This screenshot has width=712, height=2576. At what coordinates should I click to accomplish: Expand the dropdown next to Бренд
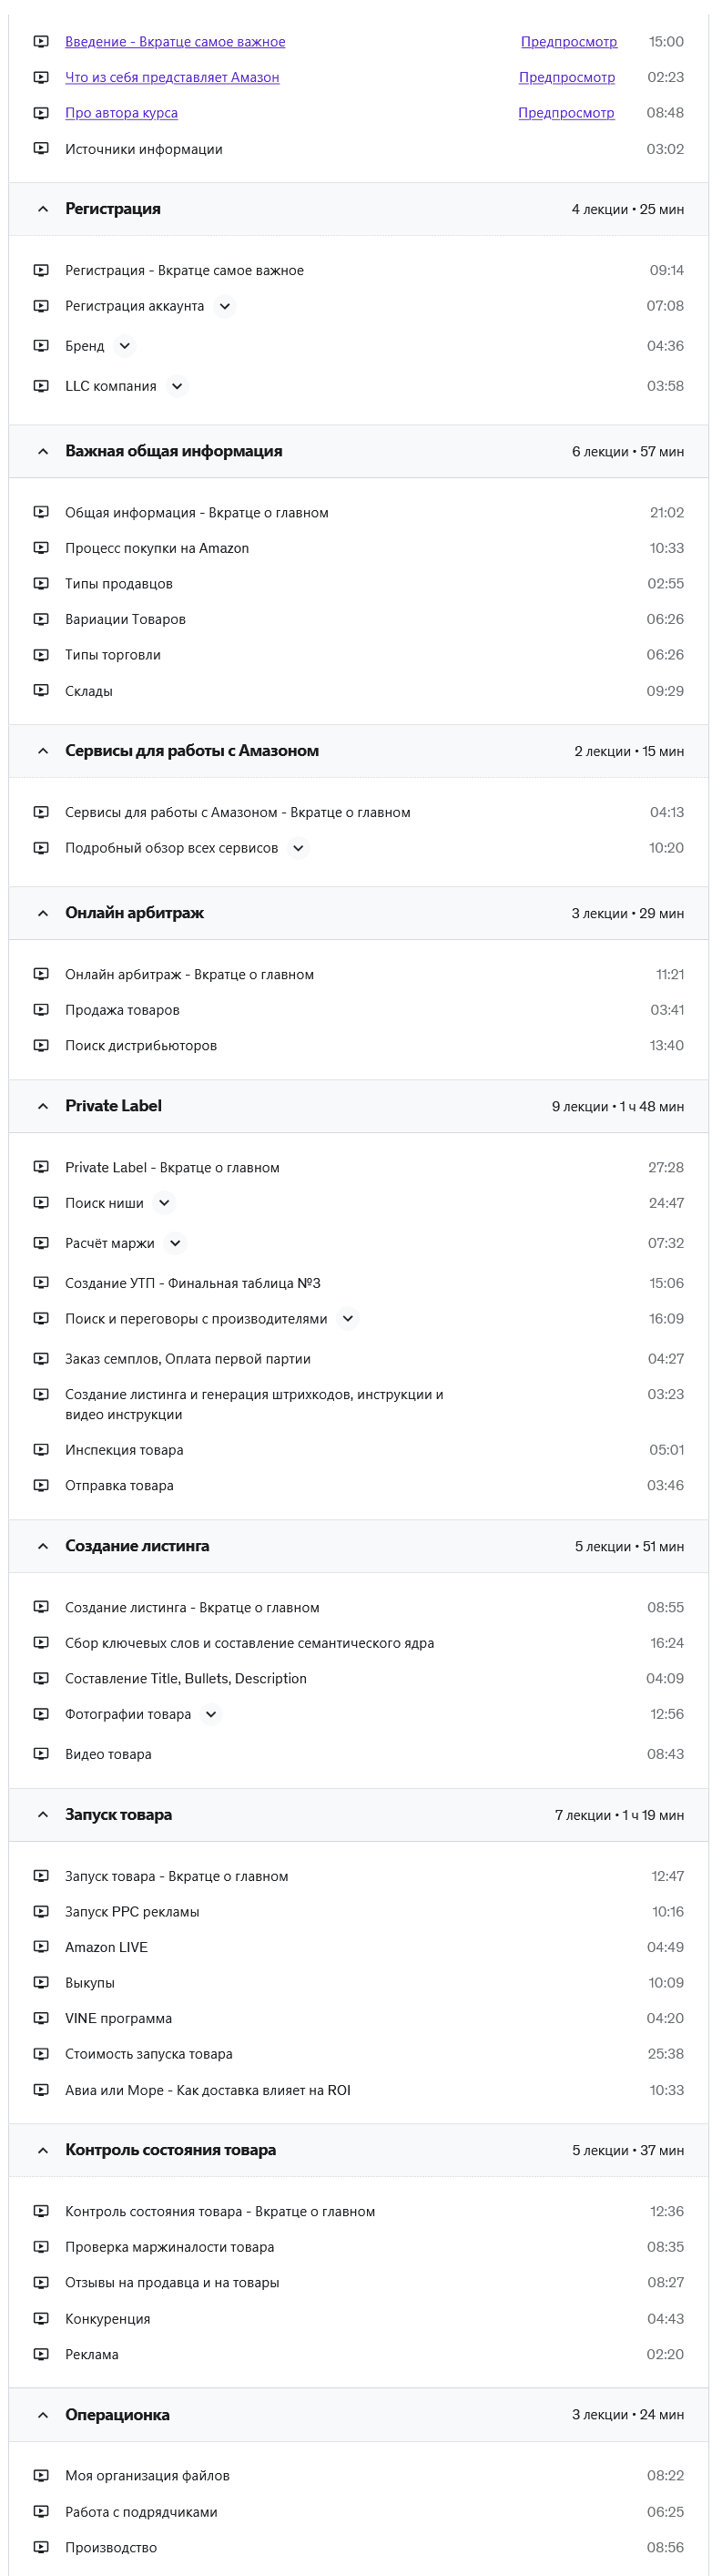coord(125,346)
